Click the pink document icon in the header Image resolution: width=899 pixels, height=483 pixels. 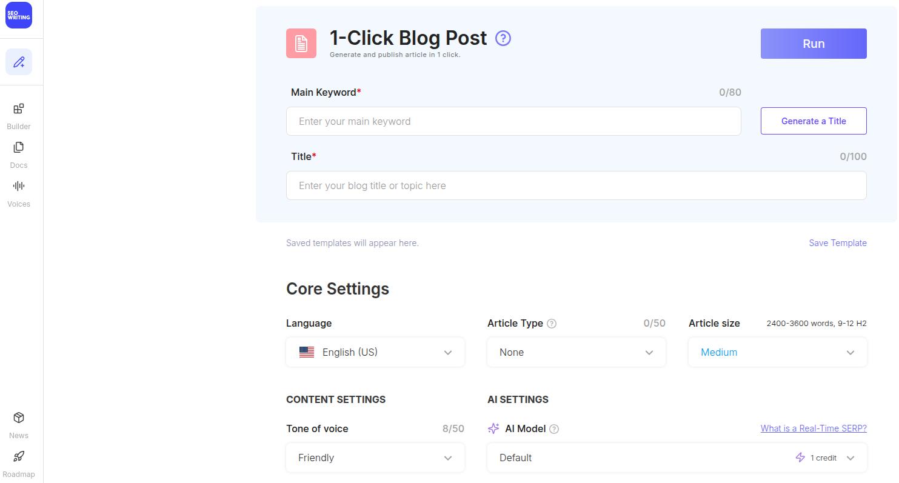point(301,43)
